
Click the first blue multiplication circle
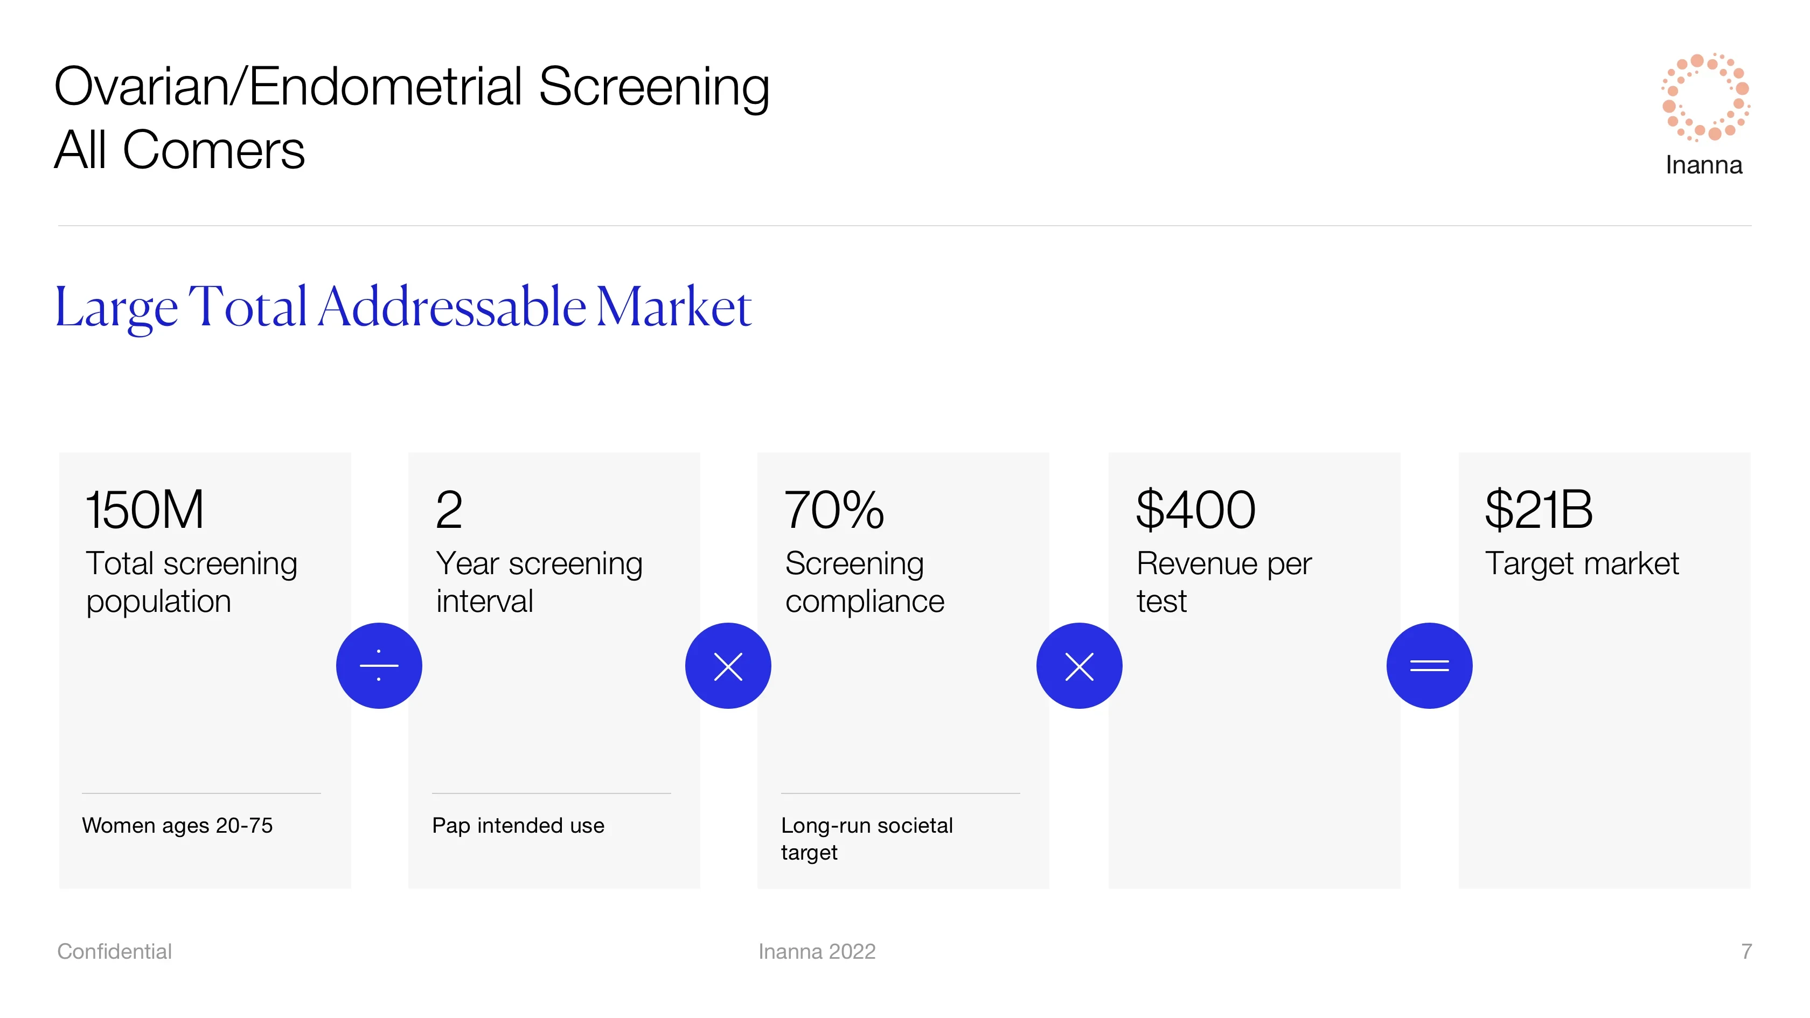[x=728, y=665]
